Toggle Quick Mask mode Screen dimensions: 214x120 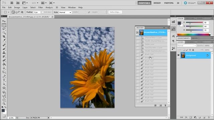click(4, 116)
